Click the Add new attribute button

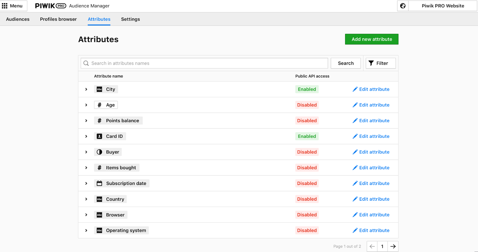(371, 39)
